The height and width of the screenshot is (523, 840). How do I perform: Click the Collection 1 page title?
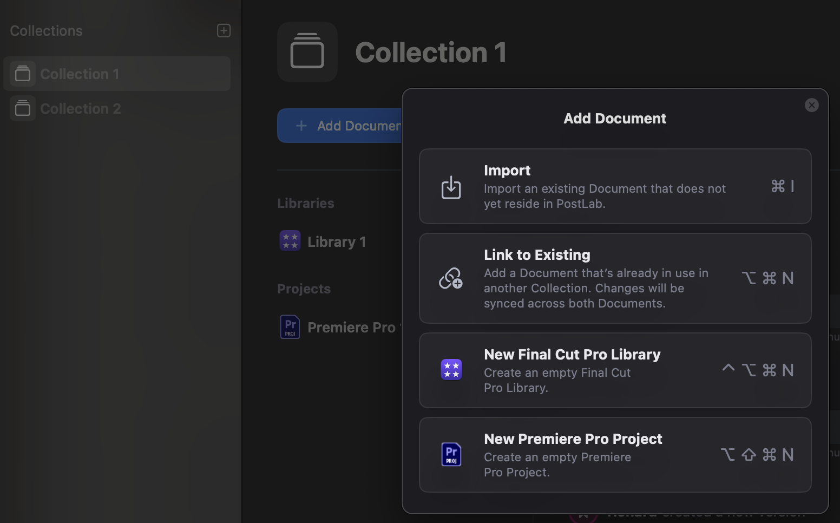click(x=431, y=52)
